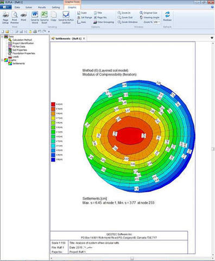215x261 pixels.
Task: Switch to the Results ribbon tab
Action: coord(42,8)
